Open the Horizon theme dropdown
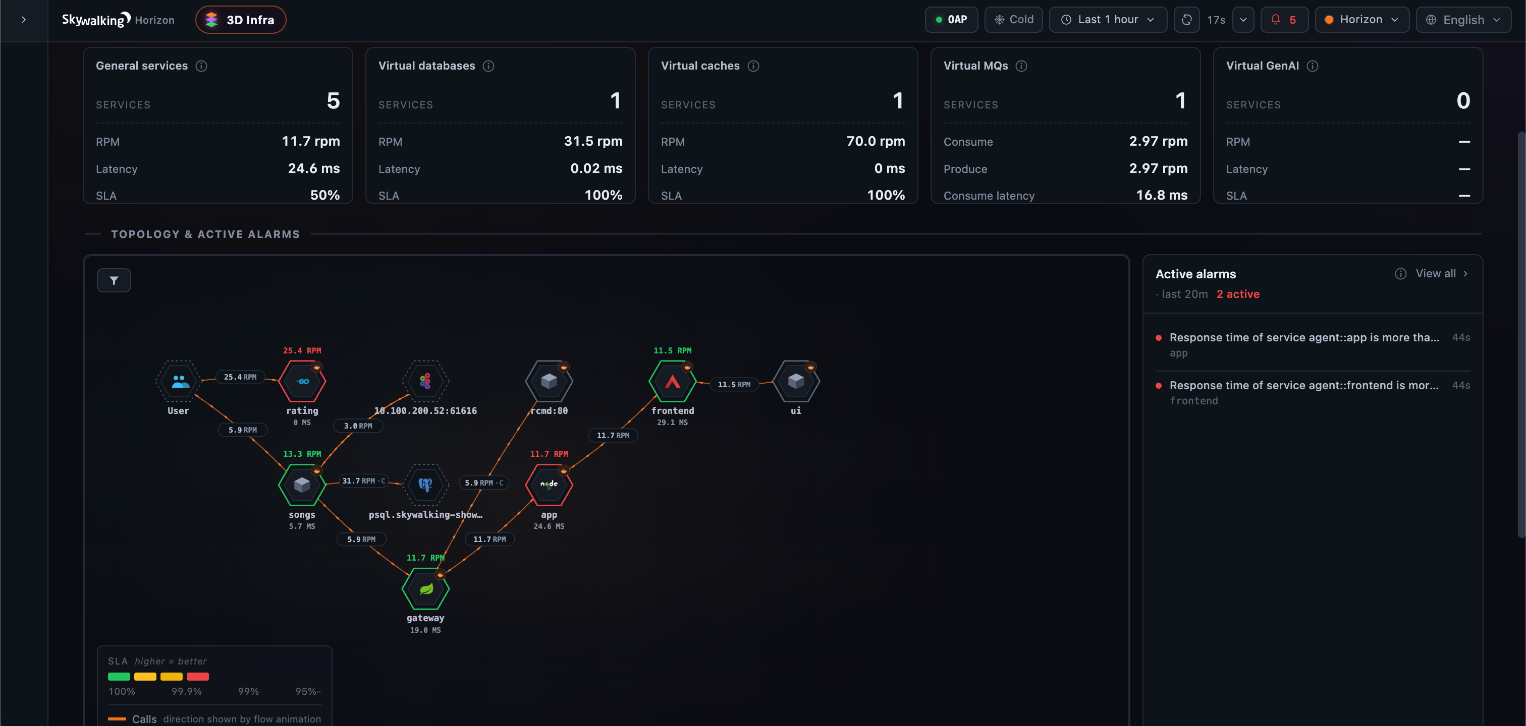 click(1361, 20)
